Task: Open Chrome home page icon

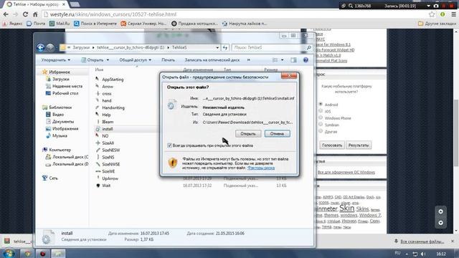Action: (x=35, y=14)
